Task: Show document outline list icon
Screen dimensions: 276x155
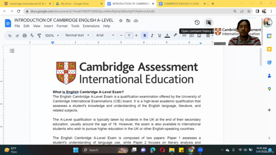Action: [12, 51]
